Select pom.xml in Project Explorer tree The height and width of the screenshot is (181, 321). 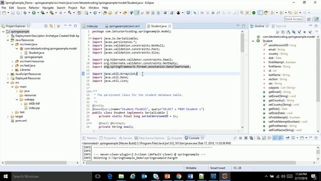21,121
